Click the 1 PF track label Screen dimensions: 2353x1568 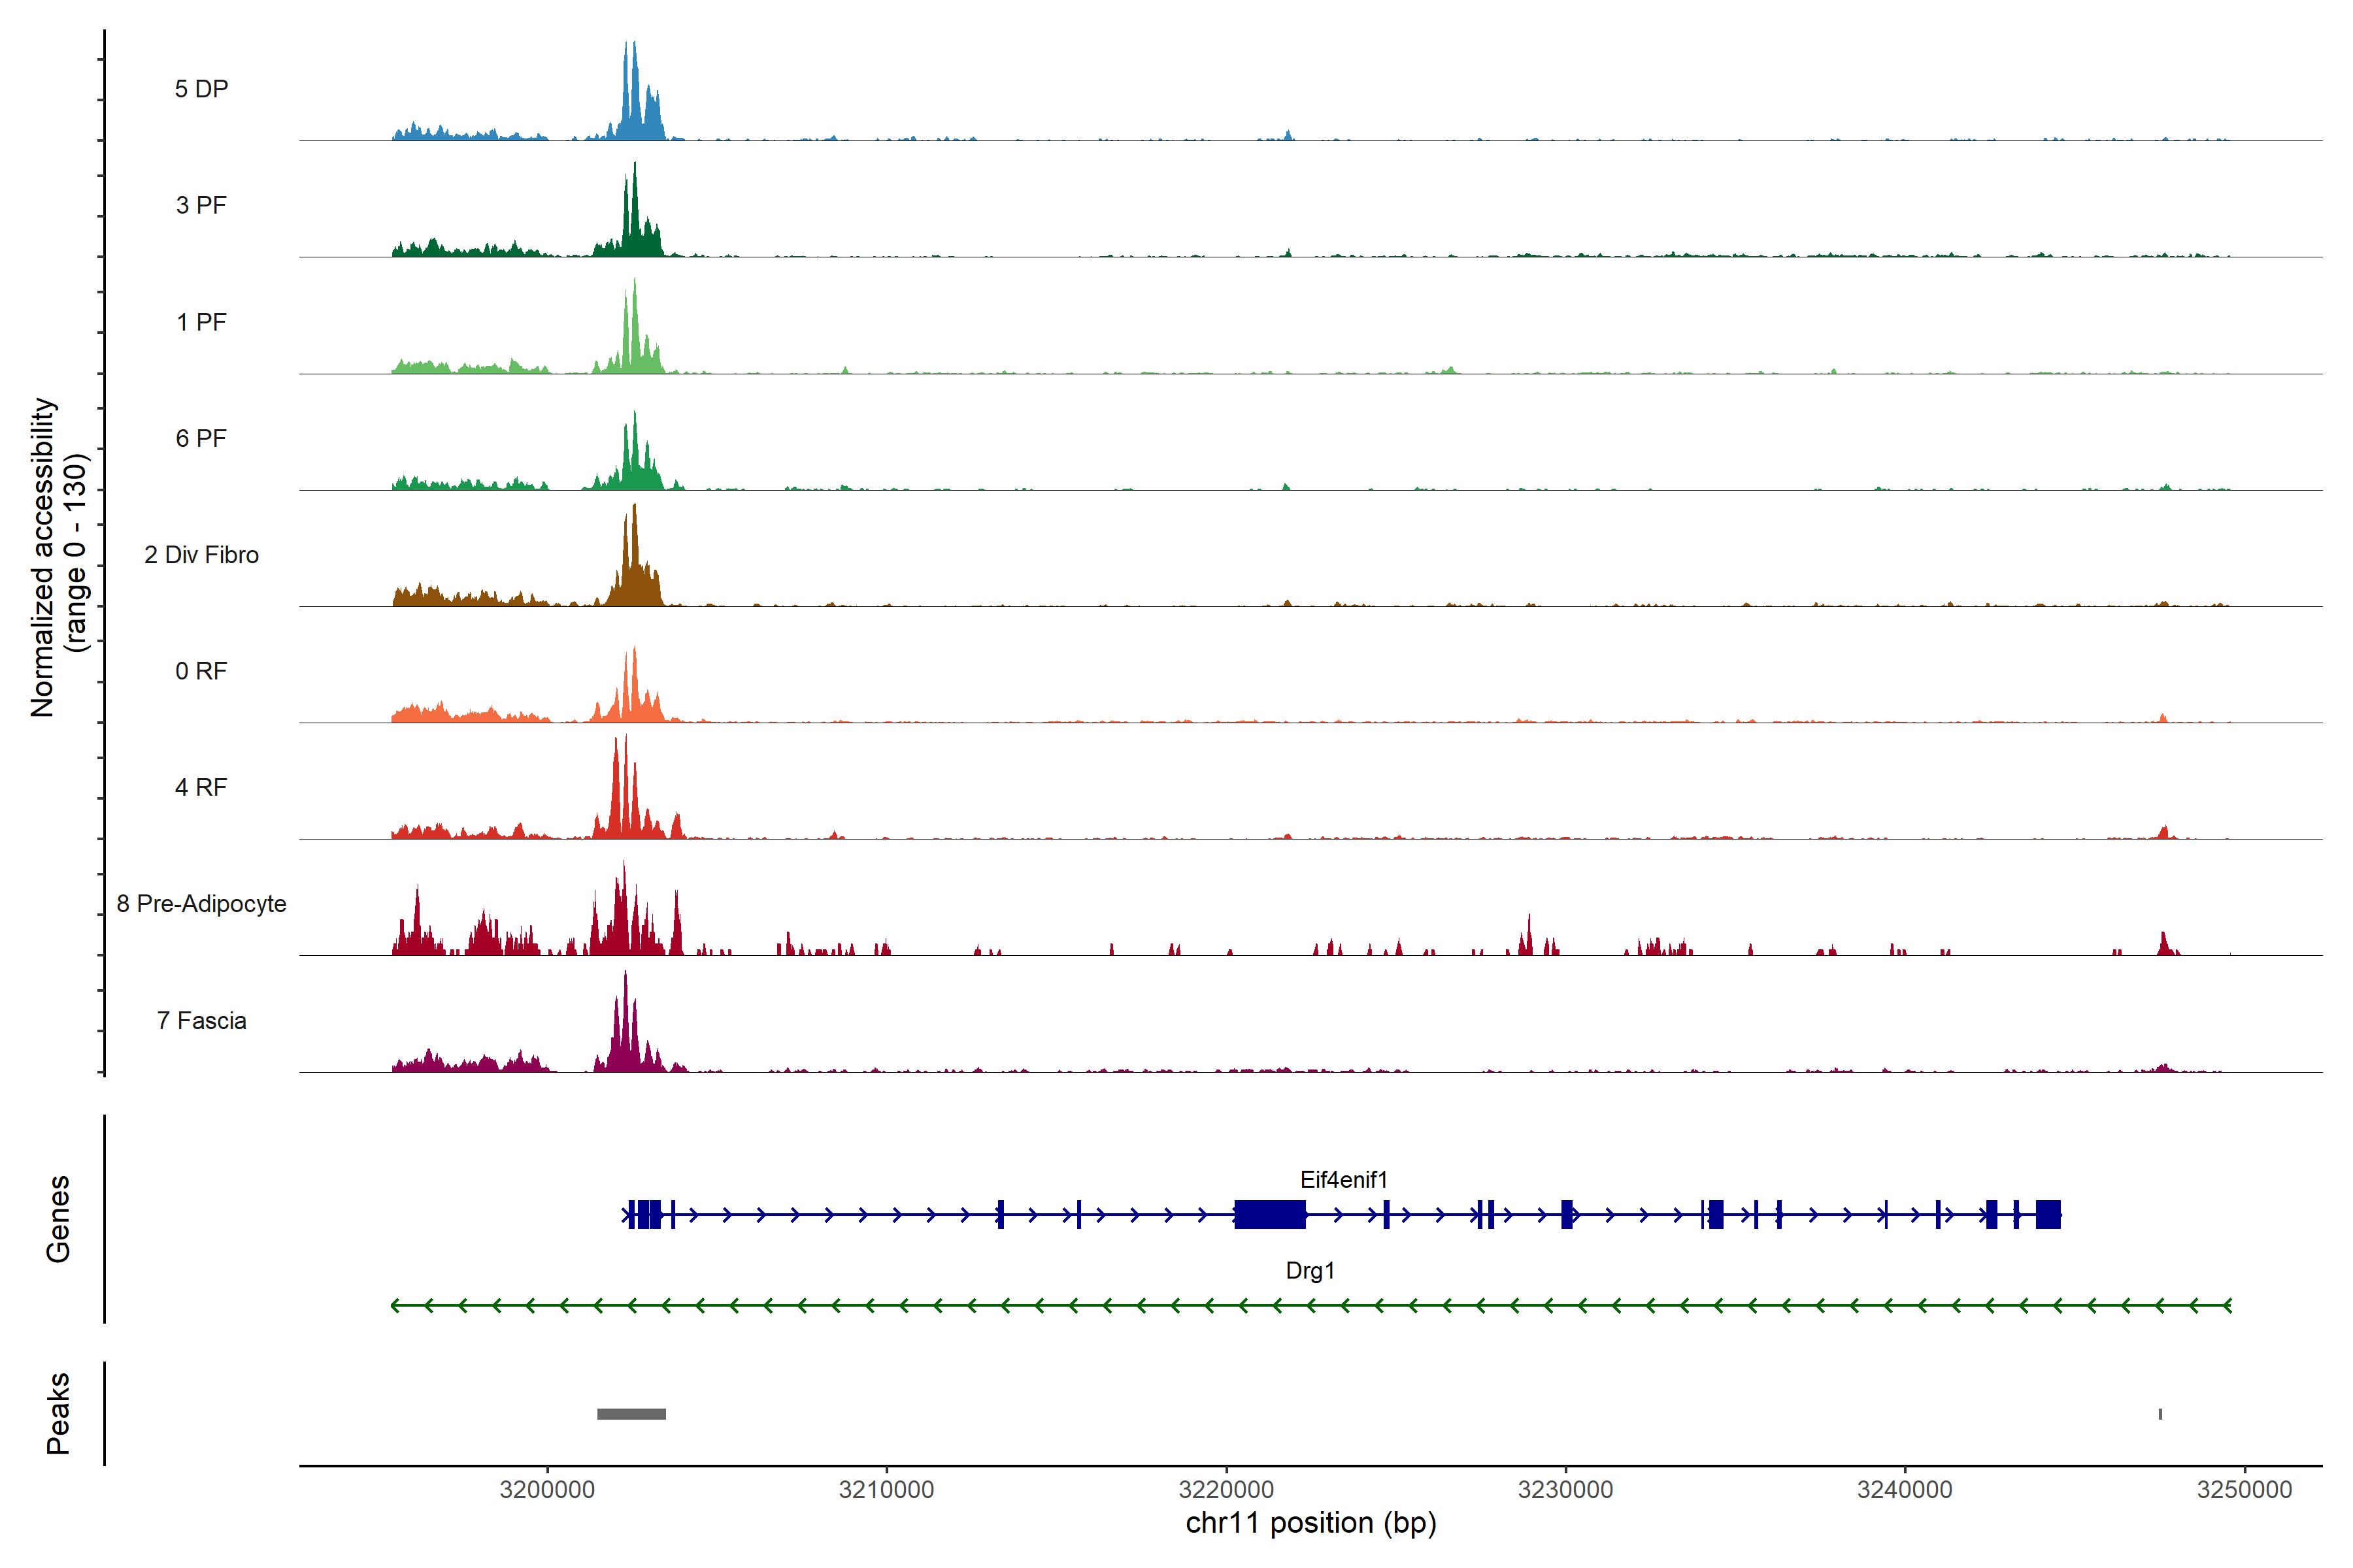(x=201, y=322)
